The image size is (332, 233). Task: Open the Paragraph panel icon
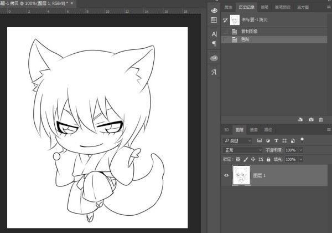tap(214, 43)
